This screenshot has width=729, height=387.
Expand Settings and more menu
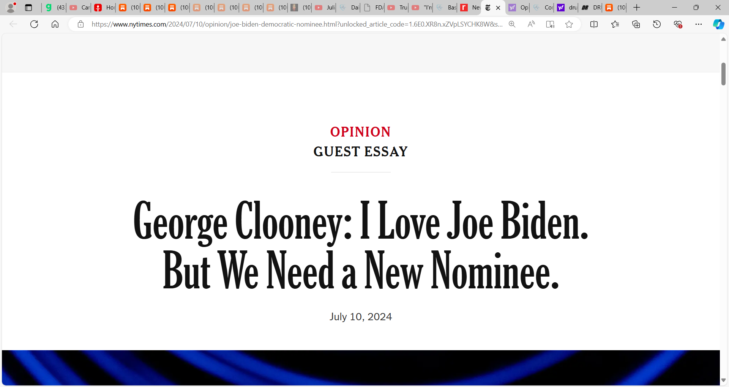click(x=699, y=24)
